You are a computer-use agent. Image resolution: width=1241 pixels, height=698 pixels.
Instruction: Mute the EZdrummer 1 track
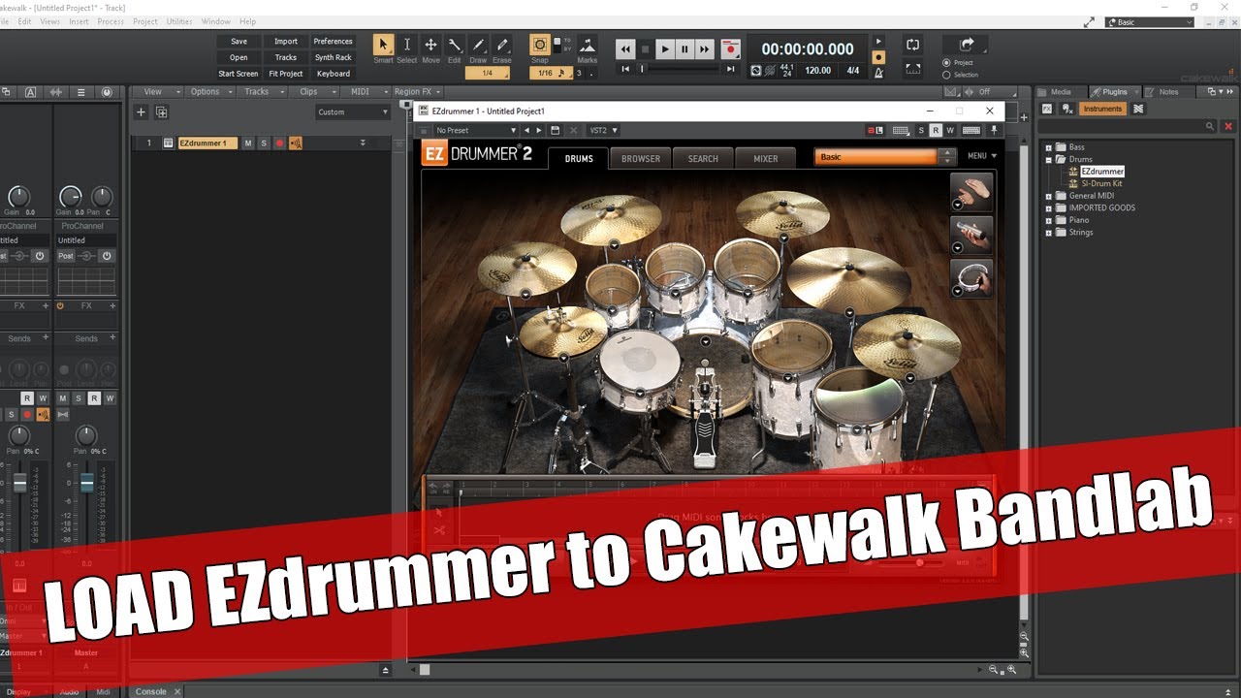click(247, 143)
